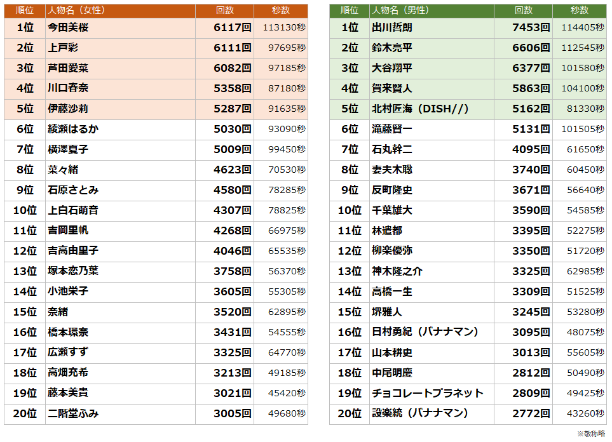Click count value 7453回

[531, 28]
